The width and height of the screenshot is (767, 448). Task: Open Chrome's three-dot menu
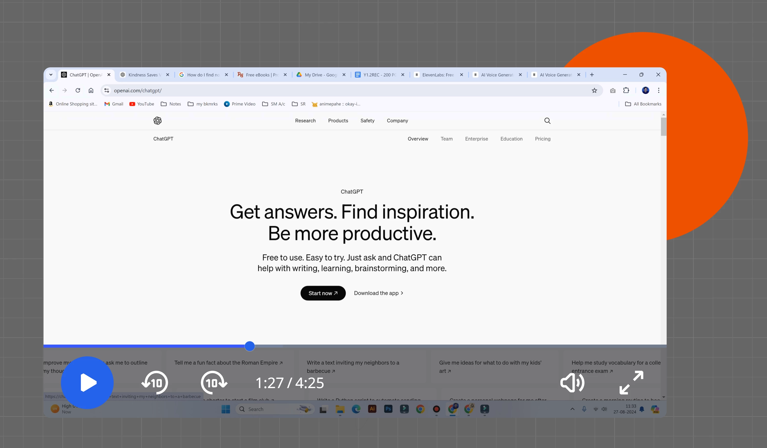pyautogui.click(x=659, y=90)
